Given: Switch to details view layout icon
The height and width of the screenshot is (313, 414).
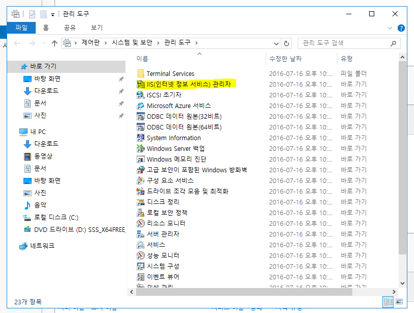Looking at the screenshot, I should (x=388, y=302).
